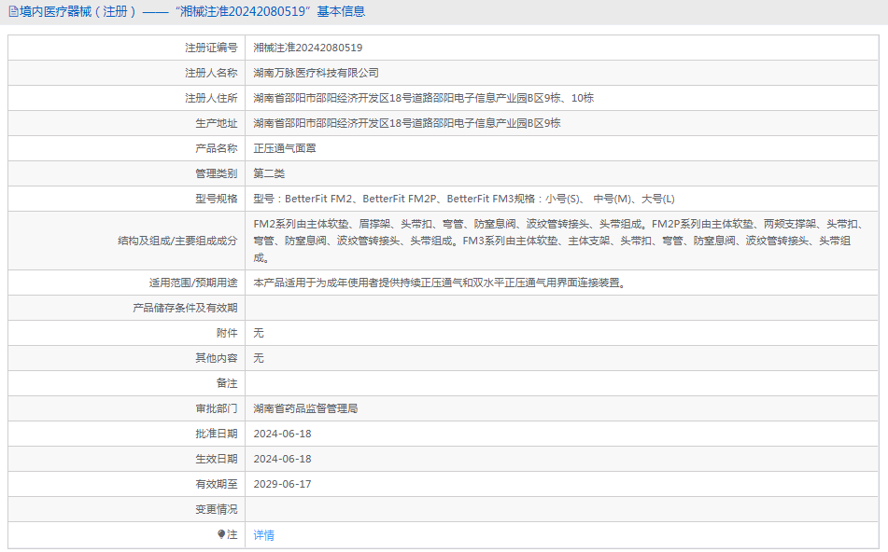Click the page title 境内医疗器械（注册）基本信息
This screenshot has height=552, width=888.
[192, 11]
